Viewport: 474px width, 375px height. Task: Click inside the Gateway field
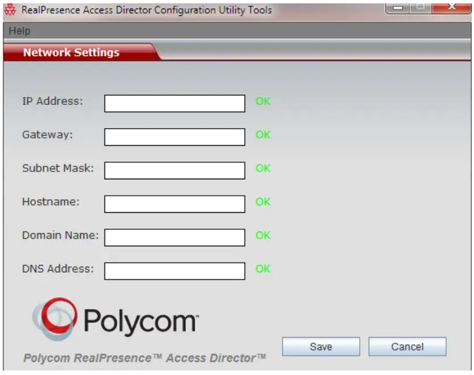click(173, 135)
